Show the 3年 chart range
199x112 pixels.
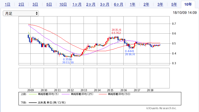click(x=160, y=4)
